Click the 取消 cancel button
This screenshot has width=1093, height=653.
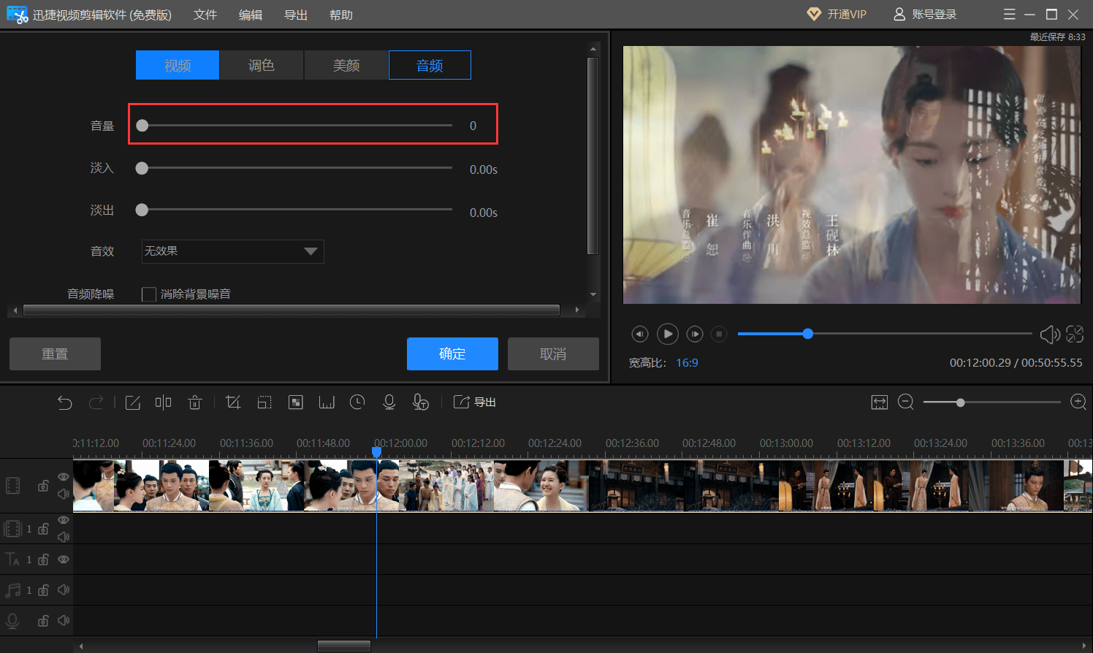[x=553, y=354]
